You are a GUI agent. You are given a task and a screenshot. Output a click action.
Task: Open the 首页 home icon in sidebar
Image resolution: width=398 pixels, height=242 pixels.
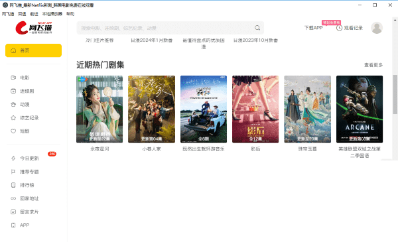(13, 50)
